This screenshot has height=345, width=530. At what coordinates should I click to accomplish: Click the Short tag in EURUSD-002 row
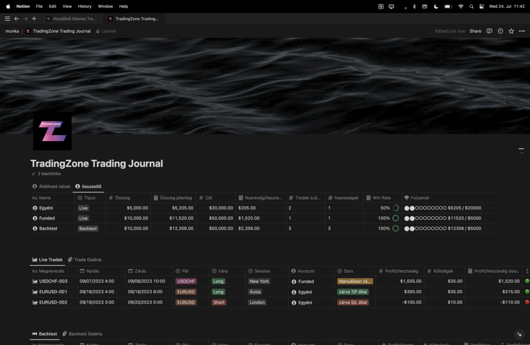click(x=219, y=302)
